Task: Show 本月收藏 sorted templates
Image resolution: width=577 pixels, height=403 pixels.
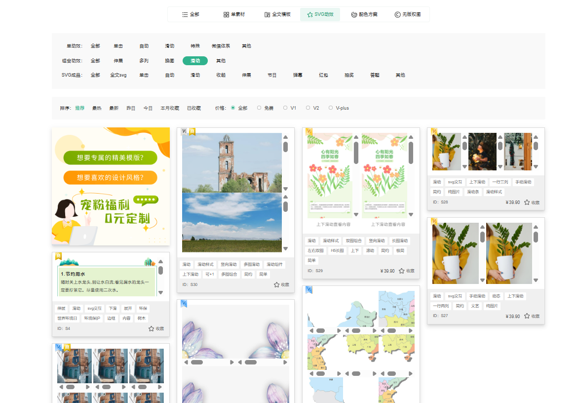Action: click(x=169, y=108)
